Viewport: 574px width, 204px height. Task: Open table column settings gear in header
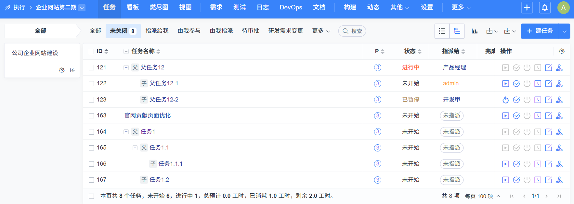click(x=562, y=51)
